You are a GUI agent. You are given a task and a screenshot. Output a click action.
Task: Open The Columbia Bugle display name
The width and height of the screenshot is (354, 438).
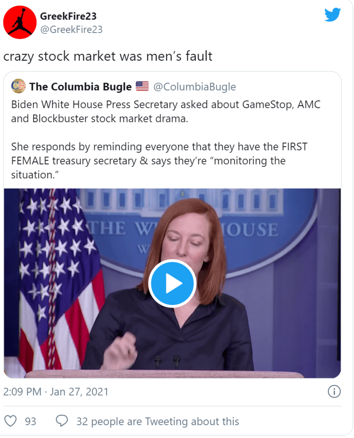pos(80,87)
